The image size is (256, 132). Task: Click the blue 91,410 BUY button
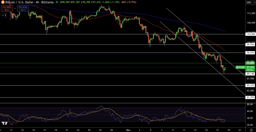coord(23,9)
